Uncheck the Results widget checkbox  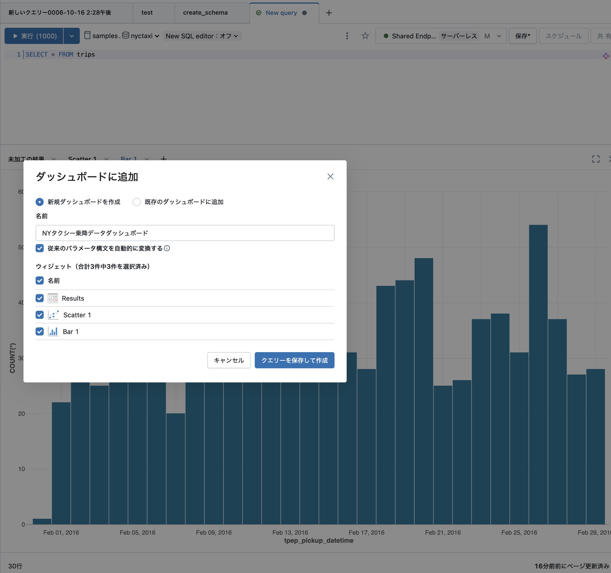40,298
